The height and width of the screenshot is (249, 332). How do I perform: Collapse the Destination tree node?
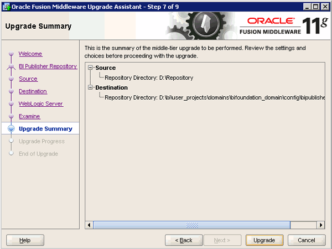tap(90, 87)
